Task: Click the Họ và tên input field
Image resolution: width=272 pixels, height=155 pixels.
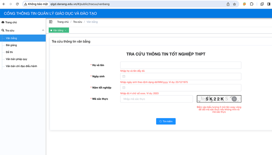Action: click(x=181, y=65)
